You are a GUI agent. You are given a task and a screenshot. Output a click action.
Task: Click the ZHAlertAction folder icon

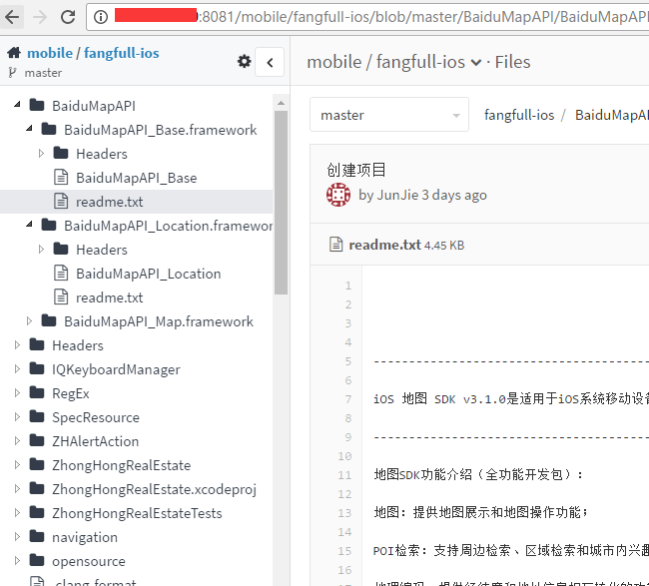[37, 440]
